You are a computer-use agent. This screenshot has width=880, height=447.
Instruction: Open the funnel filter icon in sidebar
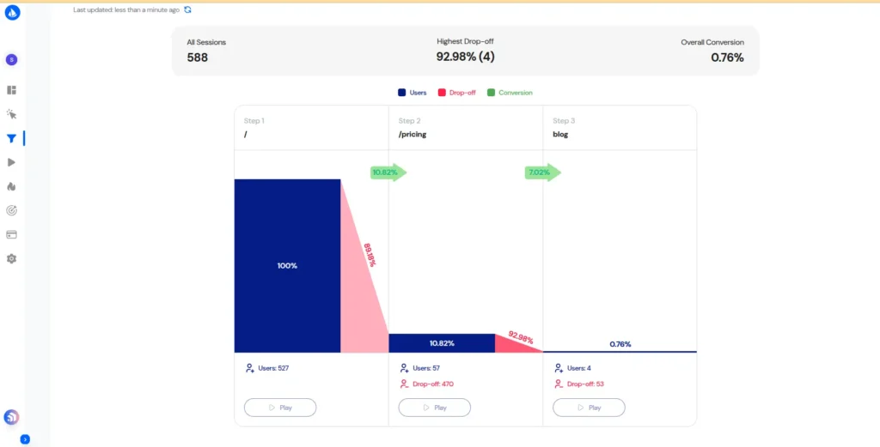tap(12, 138)
